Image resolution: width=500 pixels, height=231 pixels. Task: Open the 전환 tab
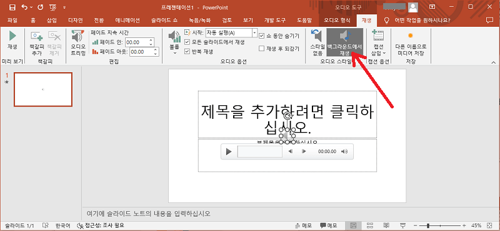(99, 21)
